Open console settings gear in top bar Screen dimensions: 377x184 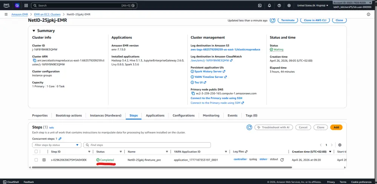tap(289, 6)
